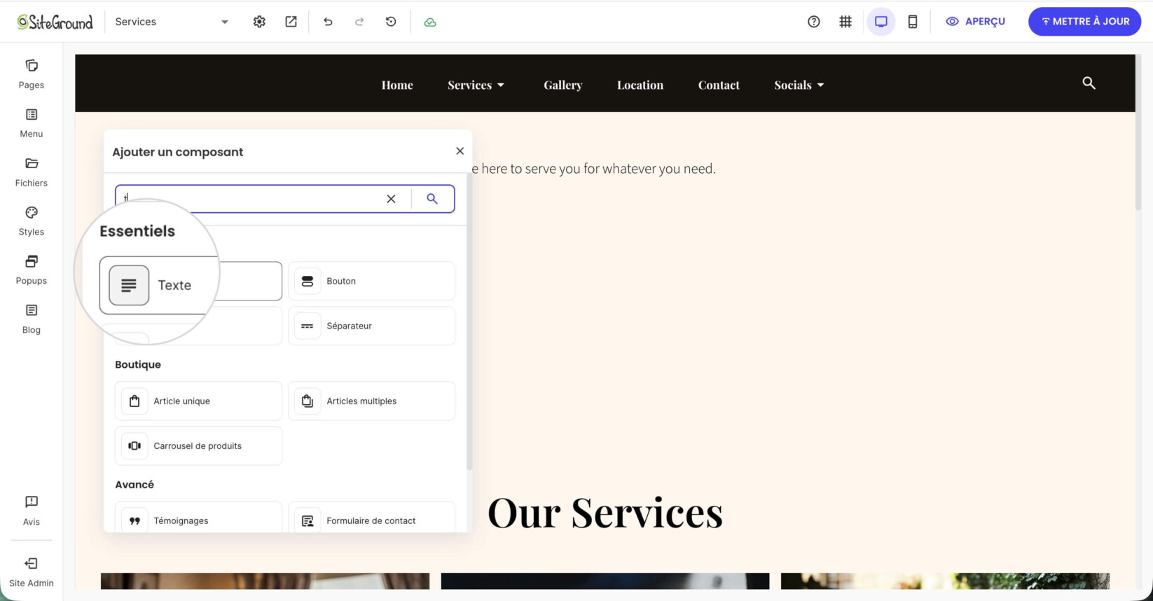1153x601 pixels.
Task: Open the Home navigation link
Action: point(397,85)
